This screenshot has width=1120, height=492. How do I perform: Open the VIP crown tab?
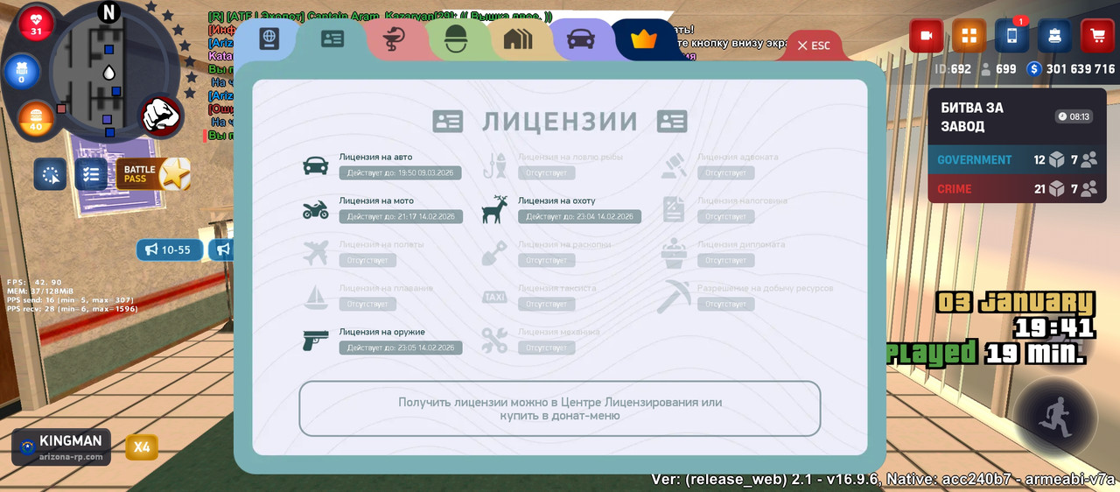click(643, 39)
